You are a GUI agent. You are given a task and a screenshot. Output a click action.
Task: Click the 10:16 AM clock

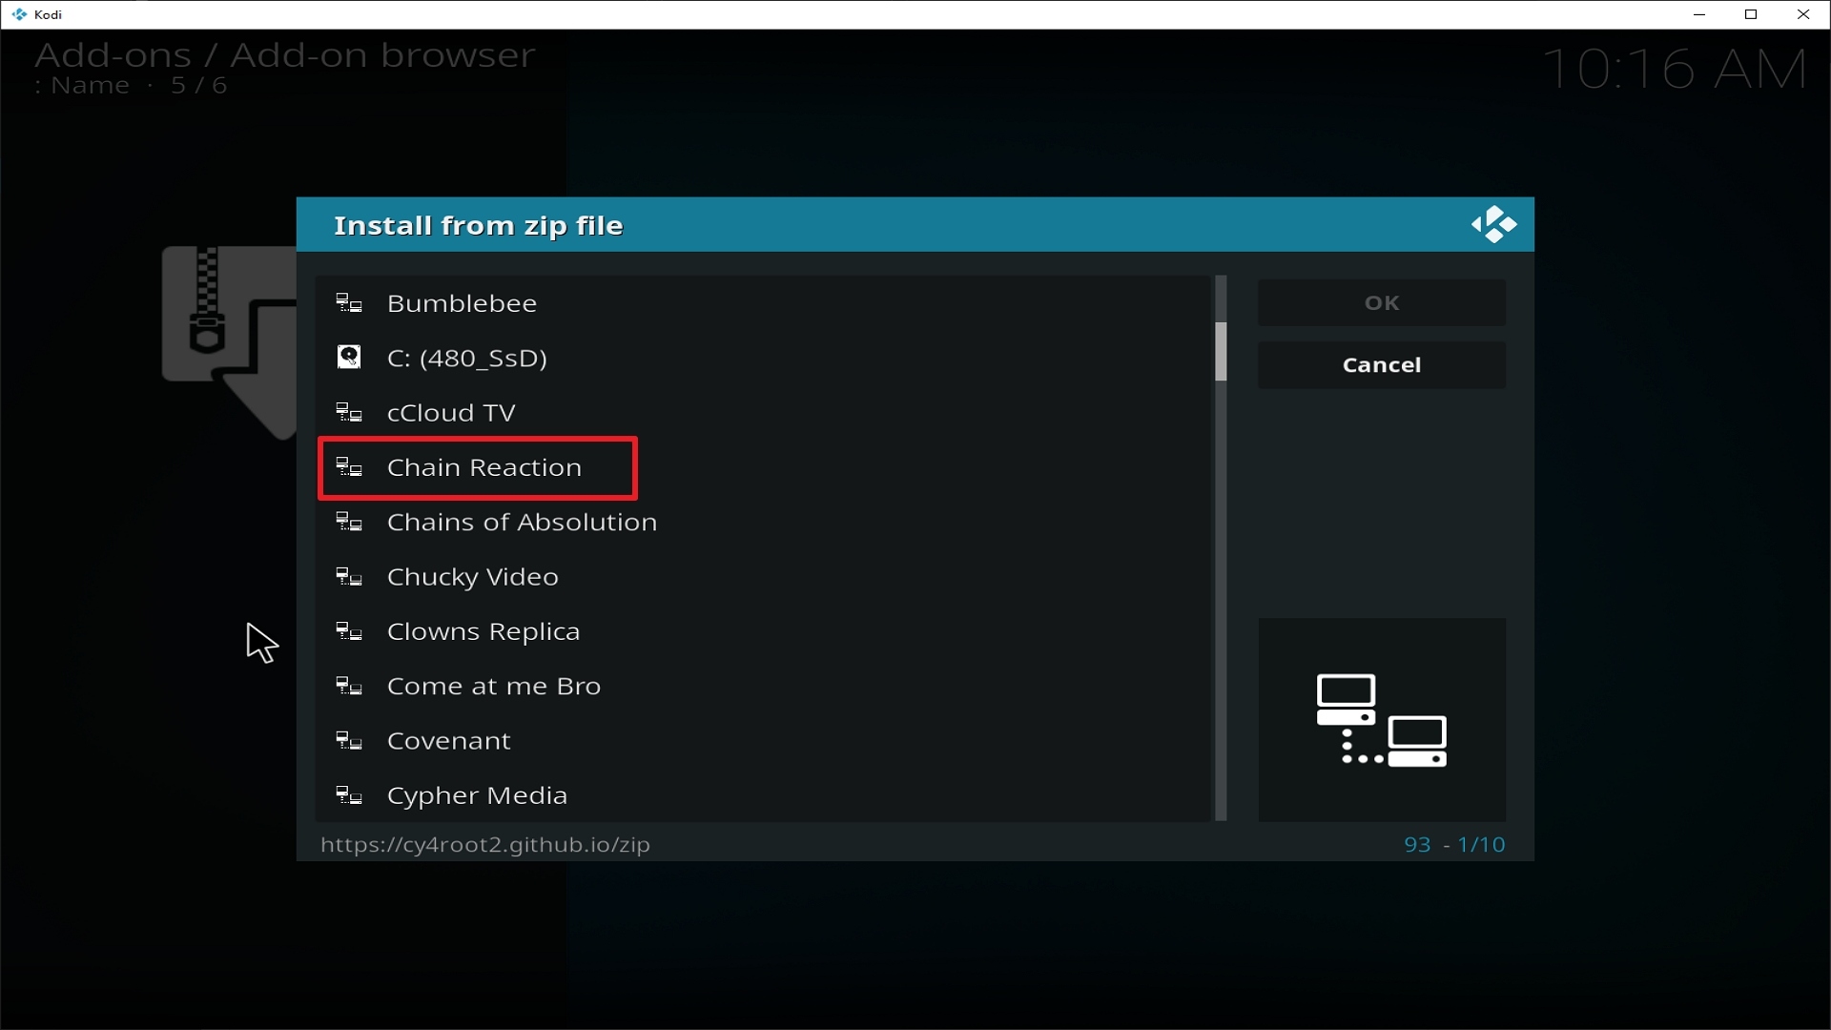click(1675, 70)
